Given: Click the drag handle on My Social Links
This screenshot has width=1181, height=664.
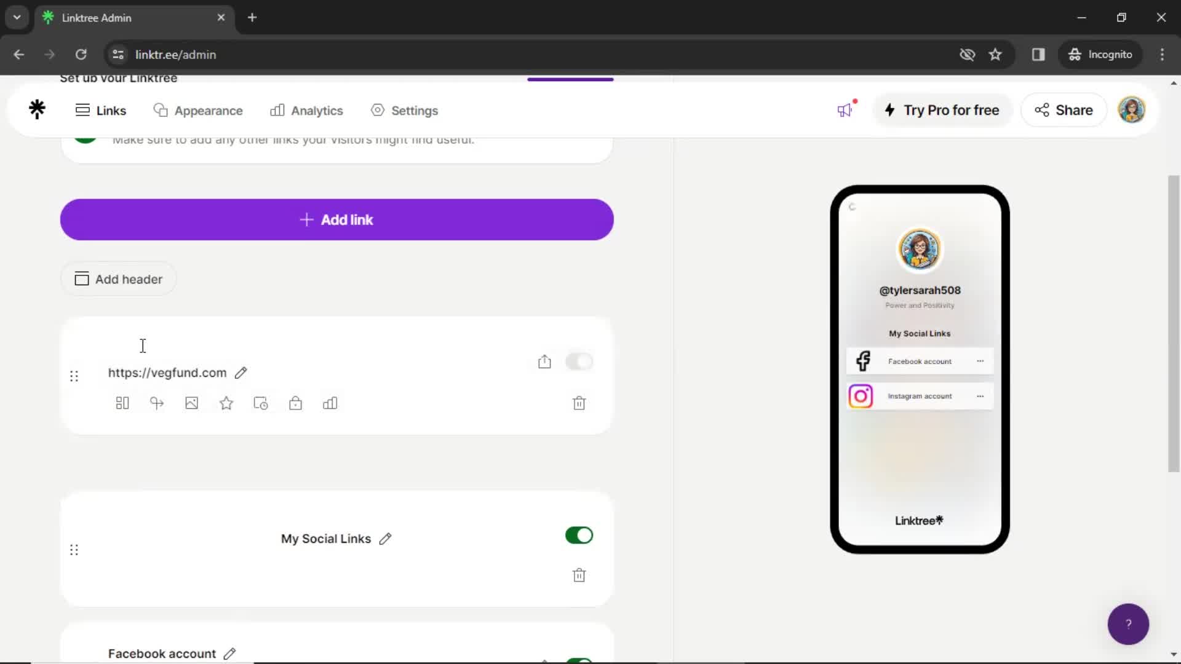Looking at the screenshot, I should point(74,550).
